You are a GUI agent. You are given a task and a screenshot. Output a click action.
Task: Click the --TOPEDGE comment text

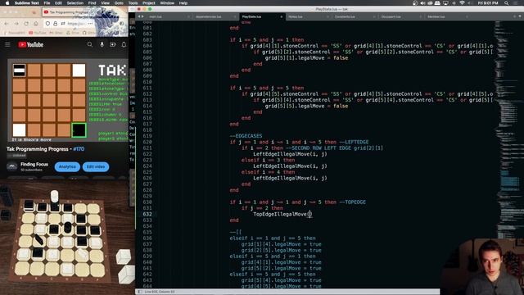pyautogui.click(x=353, y=202)
